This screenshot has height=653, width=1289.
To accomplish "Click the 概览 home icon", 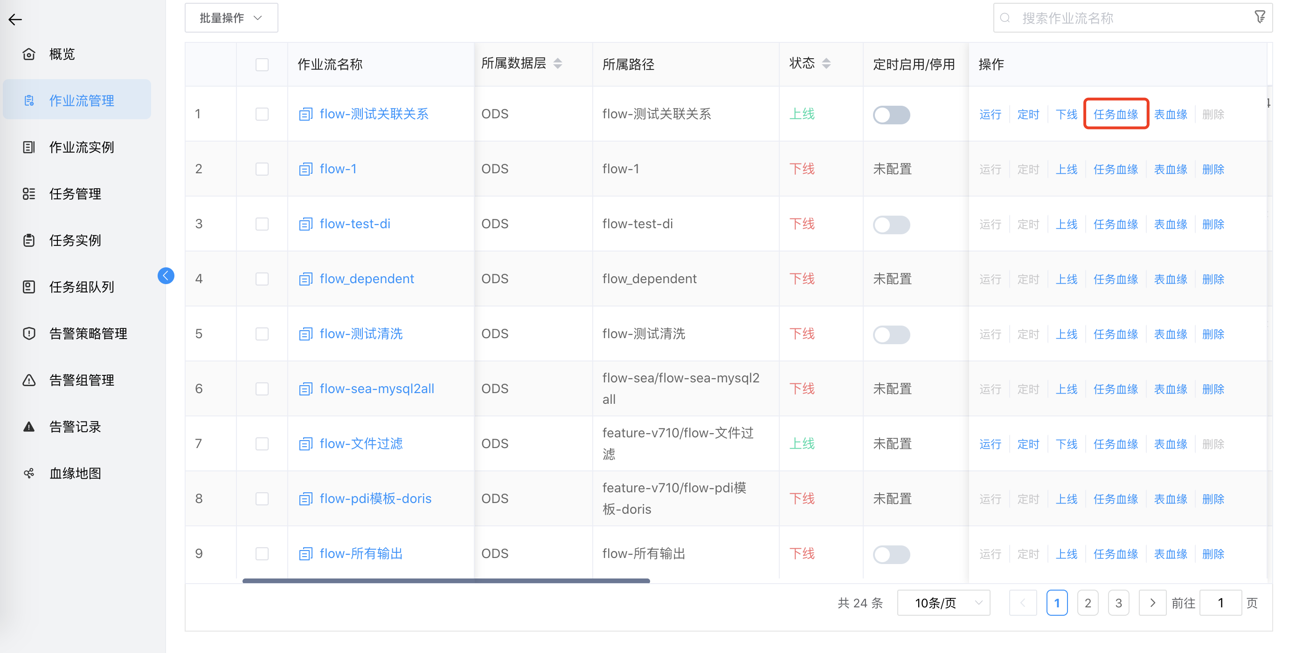I will point(28,54).
